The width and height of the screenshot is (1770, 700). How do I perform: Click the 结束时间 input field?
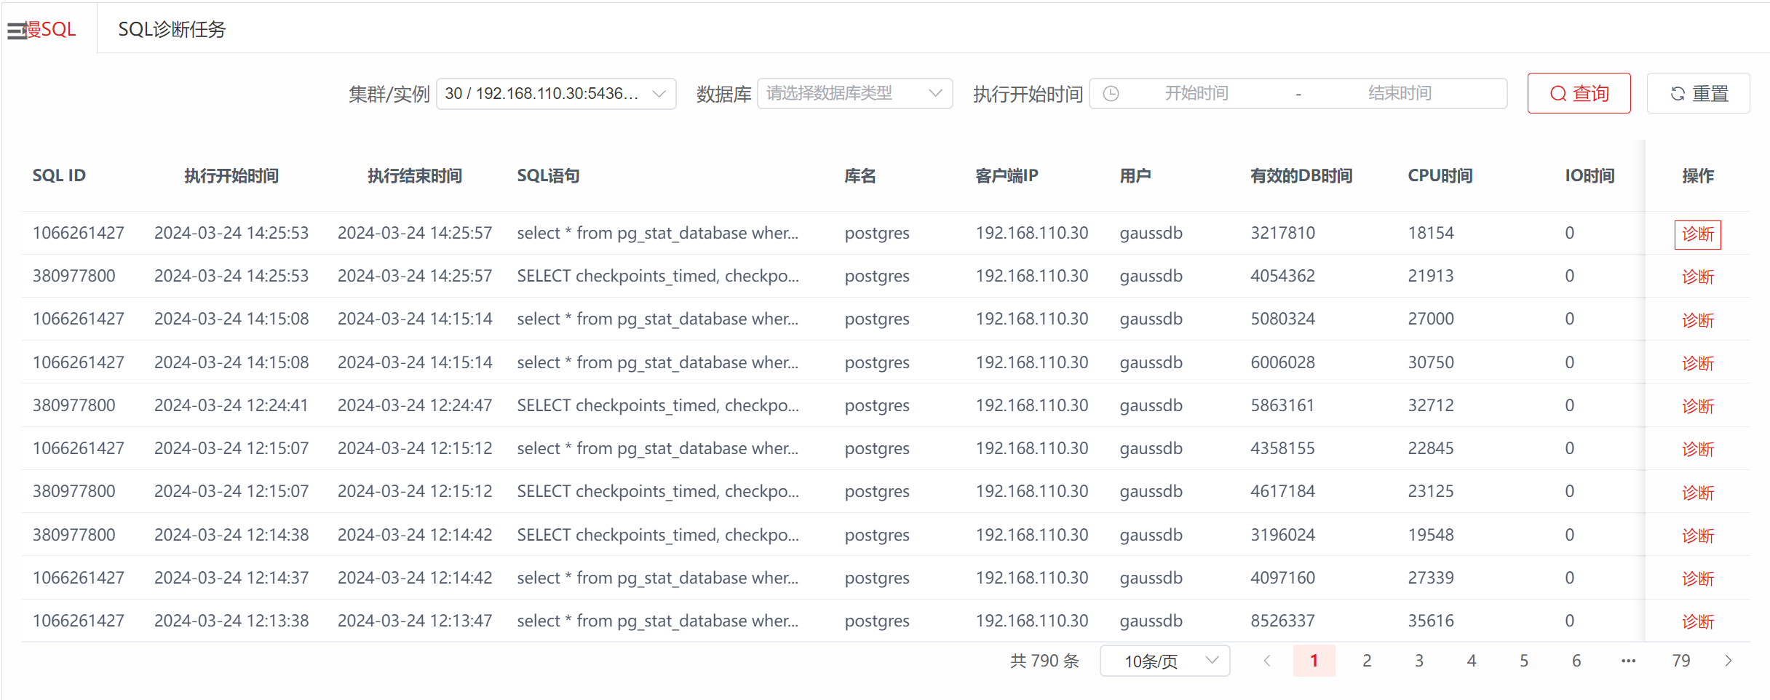tap(1399, 94)
